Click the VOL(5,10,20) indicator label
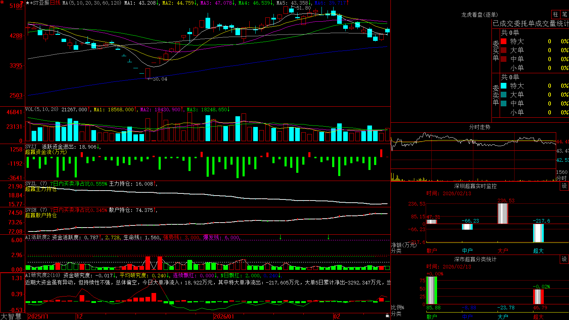Image resolution: width=569 pixels, height=320 pixels. [x=42, y=109]
